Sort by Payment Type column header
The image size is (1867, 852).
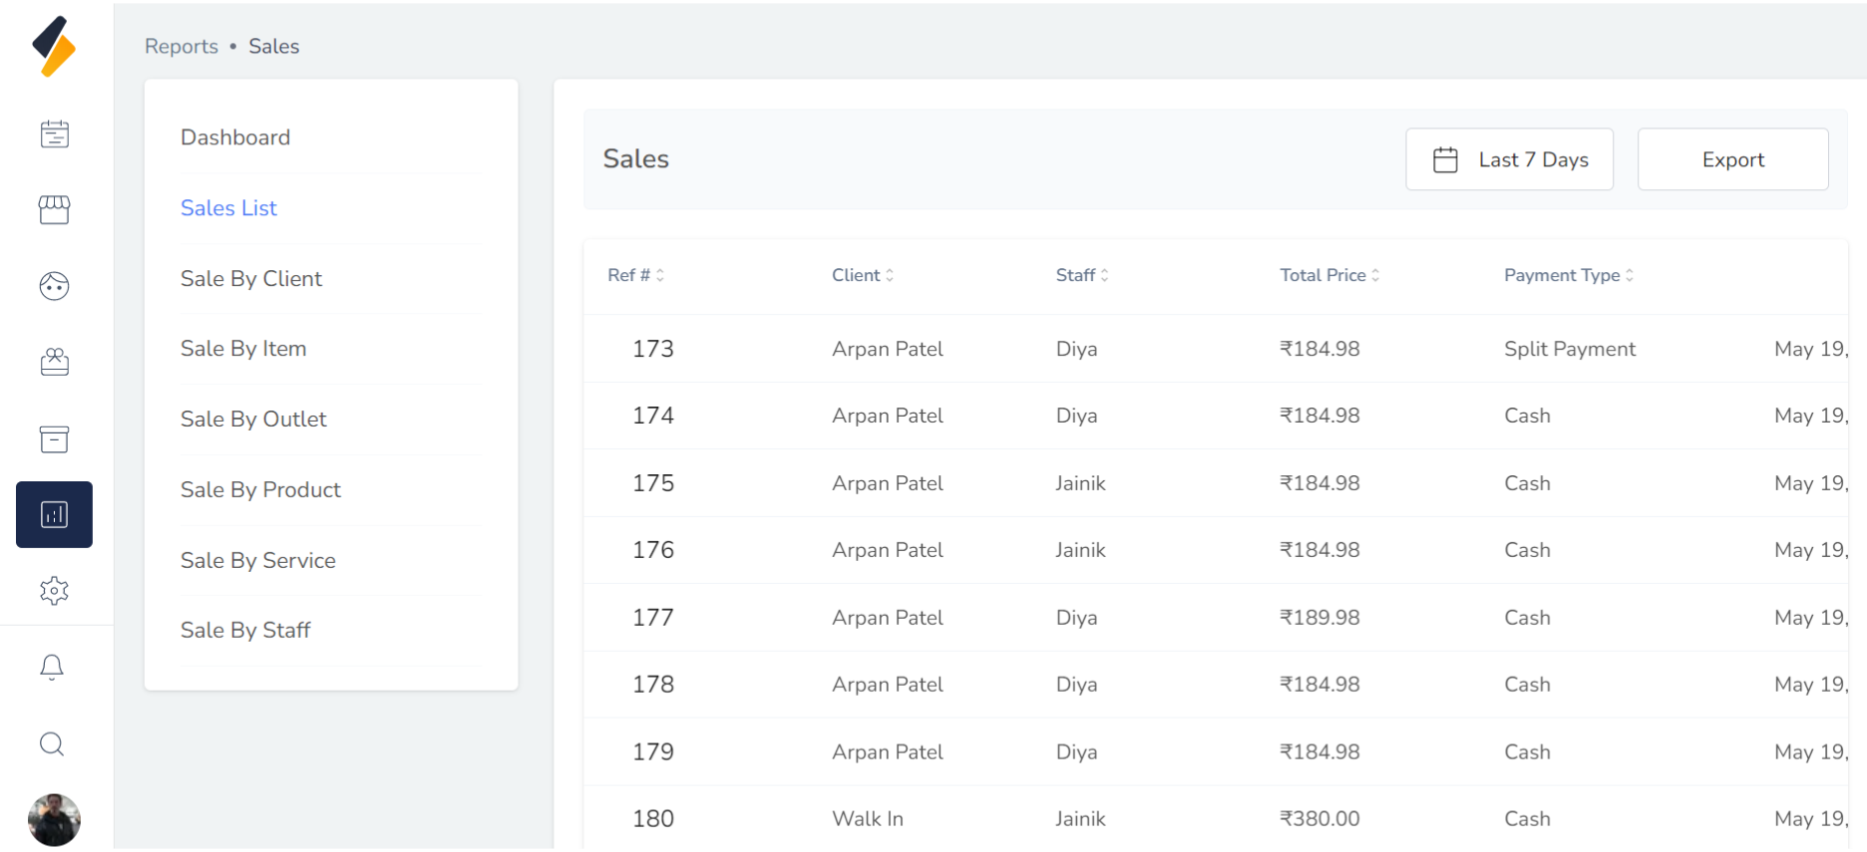[1568, 275]
